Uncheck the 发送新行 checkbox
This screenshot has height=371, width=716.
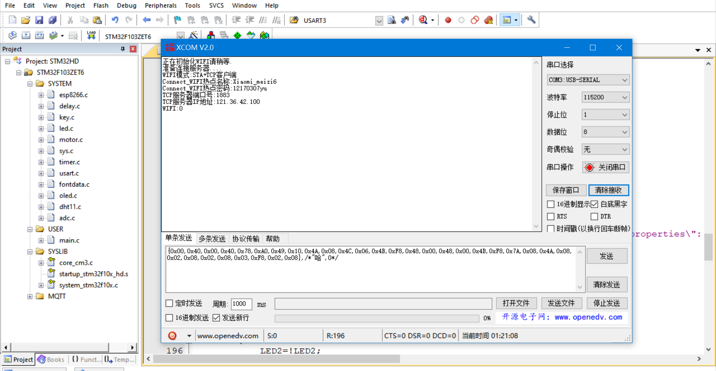coord(217,318)
